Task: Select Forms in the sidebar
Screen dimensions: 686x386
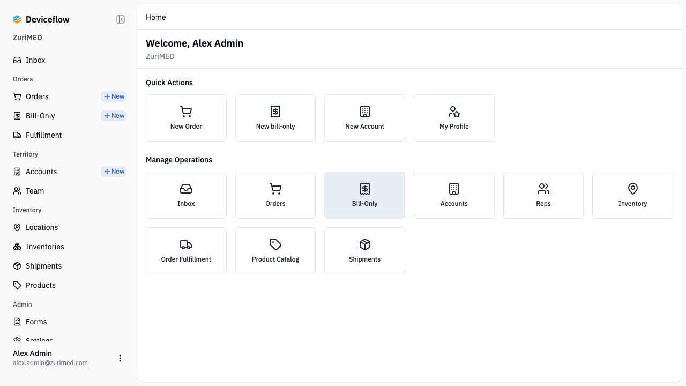Action: pyautogui.click(x=36, y=321)
